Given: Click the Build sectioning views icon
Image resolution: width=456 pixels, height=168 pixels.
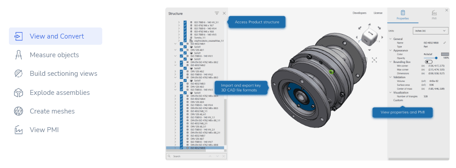Looking at the screenshot, I should (x=18, y=74).
